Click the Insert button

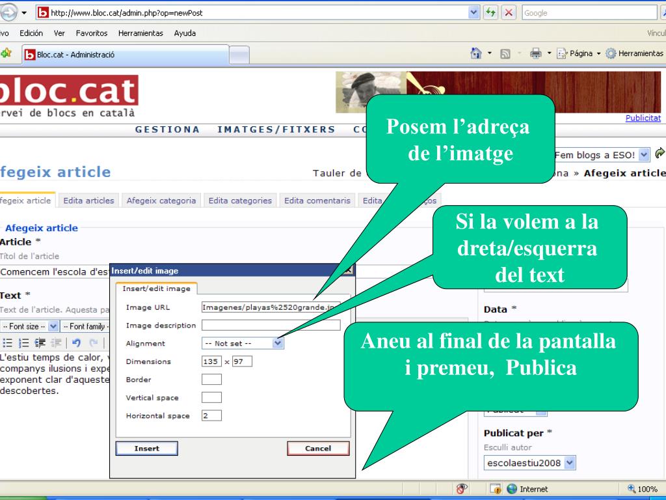[147, 448]
